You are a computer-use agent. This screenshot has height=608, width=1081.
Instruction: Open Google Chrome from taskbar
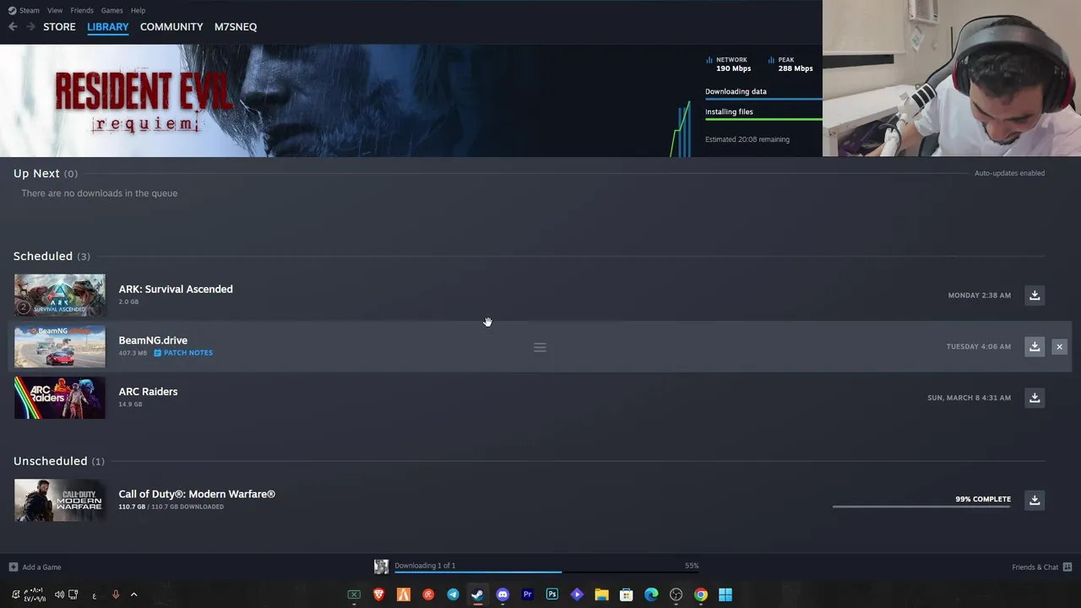click(x=701, y=594)
